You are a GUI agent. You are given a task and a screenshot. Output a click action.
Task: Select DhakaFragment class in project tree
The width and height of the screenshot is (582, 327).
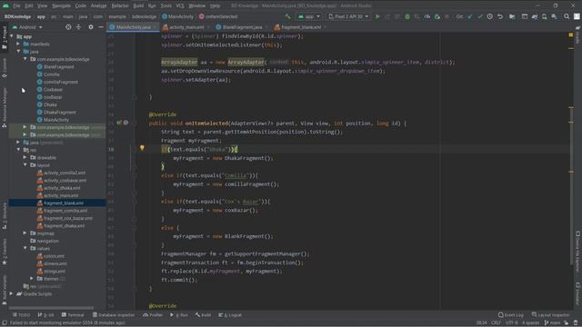click(56, 112)
